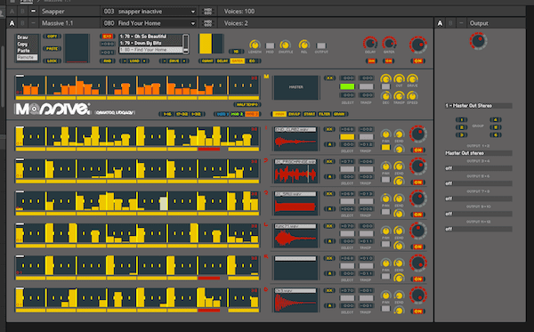
Task: Click the MASTER display
Action: pyautogui.click(x=296, y=87)
